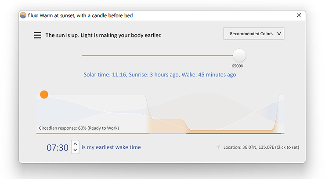Click the 6500K slider handle
This screenshot has height=179, width=325.
(239, 56)
